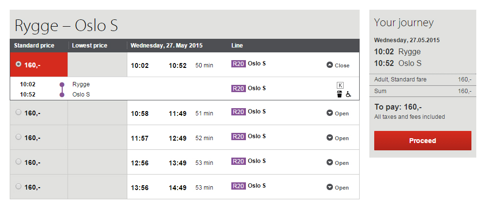Click the refreshment cup icon
Image resolution: width=486 pixels, height=209 pixels.
(x=340, y=94)
